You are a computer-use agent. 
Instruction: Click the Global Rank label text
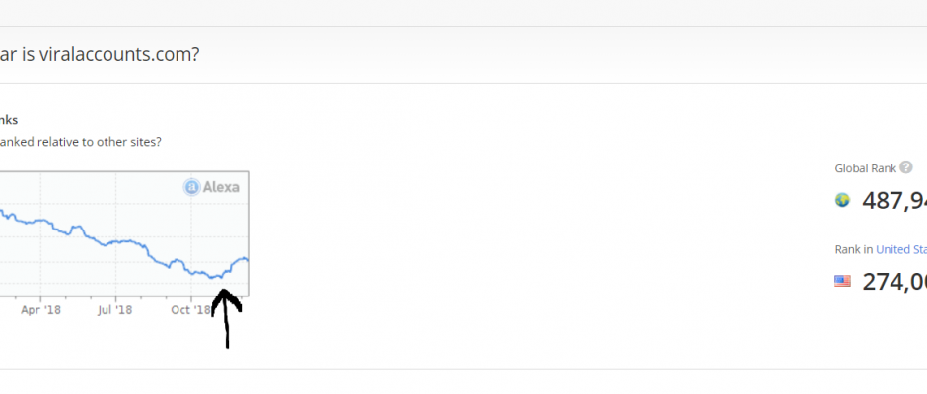pyautogui.click(x=866, y=168)
